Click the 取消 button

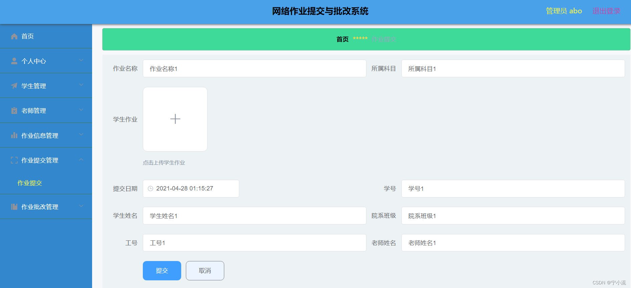tap(205, 271)
